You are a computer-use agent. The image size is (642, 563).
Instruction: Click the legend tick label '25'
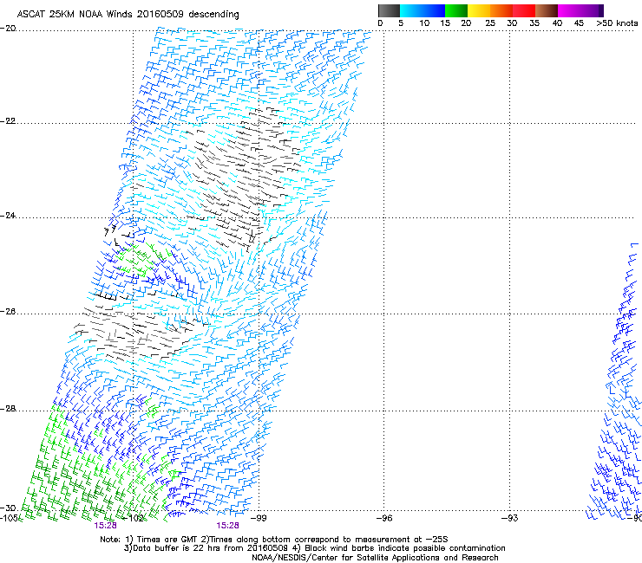pos(490,23)
